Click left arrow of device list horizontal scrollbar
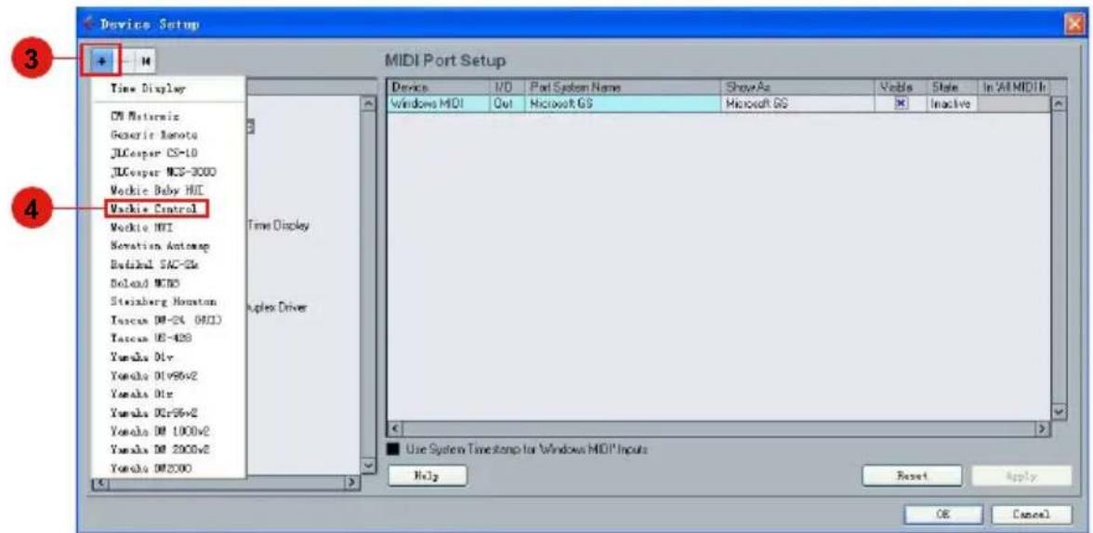 99,481
